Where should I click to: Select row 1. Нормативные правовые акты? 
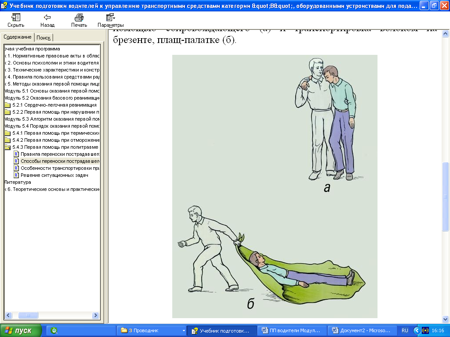pos(52,56)
